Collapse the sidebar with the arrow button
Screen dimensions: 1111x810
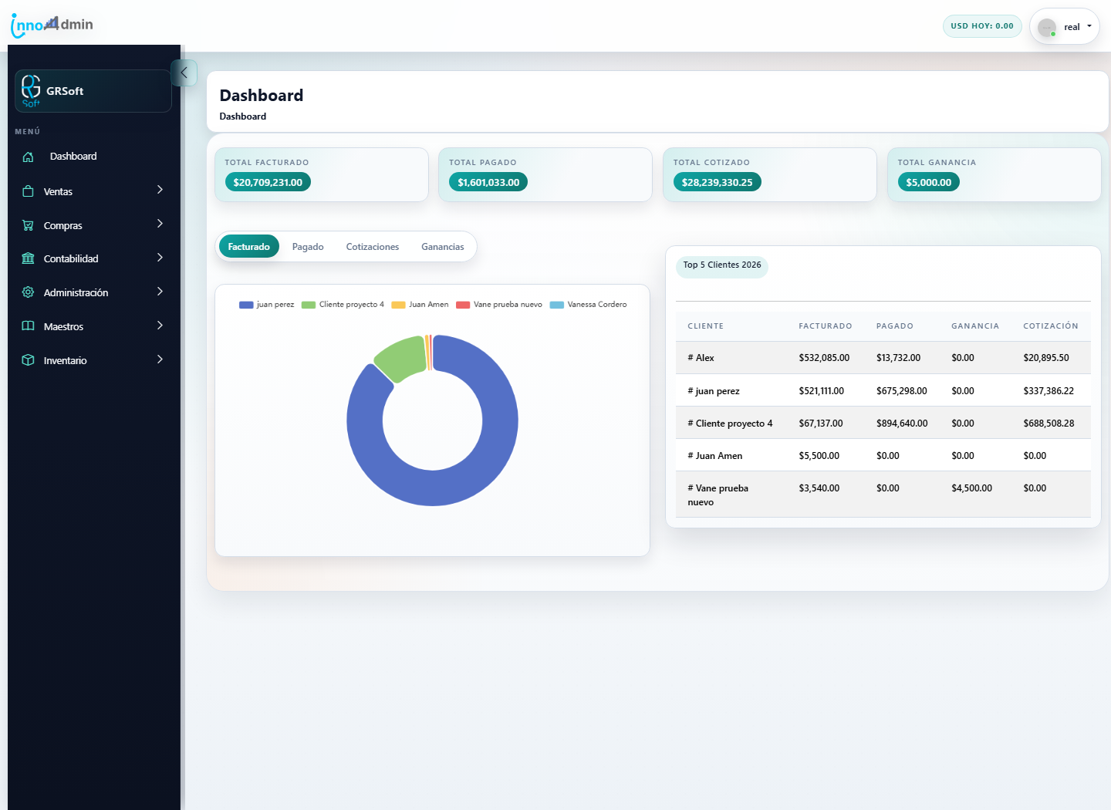(x=184, y=73)
